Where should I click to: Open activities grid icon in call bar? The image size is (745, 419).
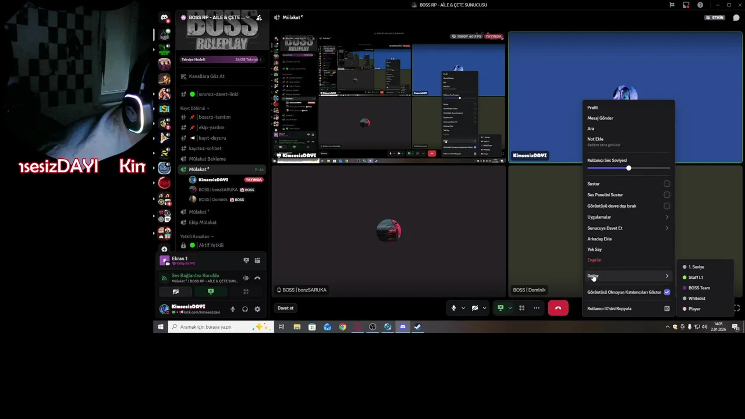point(522,308)
